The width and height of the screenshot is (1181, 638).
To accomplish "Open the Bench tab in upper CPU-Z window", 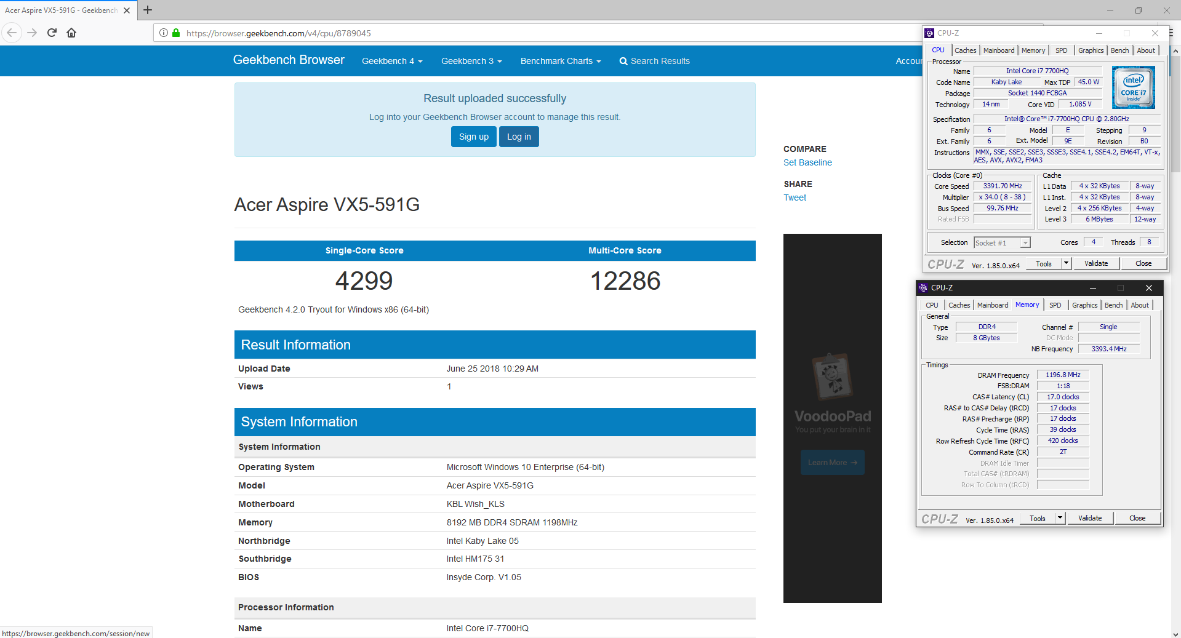I will (1119, 50).
